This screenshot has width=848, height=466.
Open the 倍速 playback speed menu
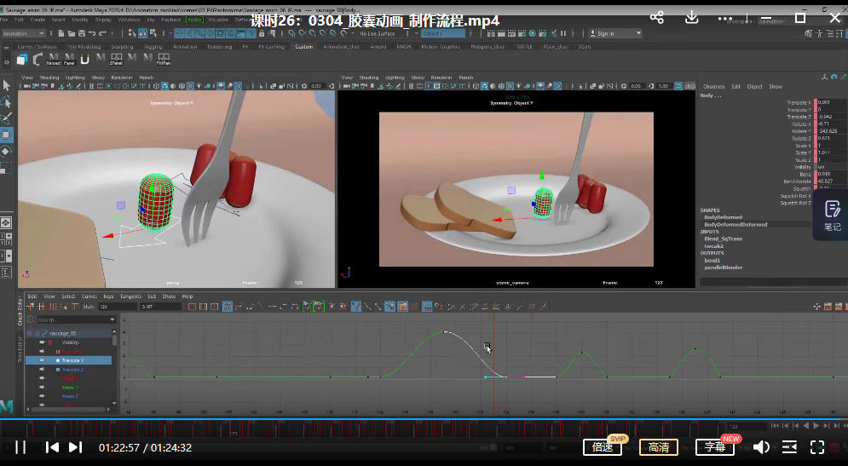(x=603, y=447)
